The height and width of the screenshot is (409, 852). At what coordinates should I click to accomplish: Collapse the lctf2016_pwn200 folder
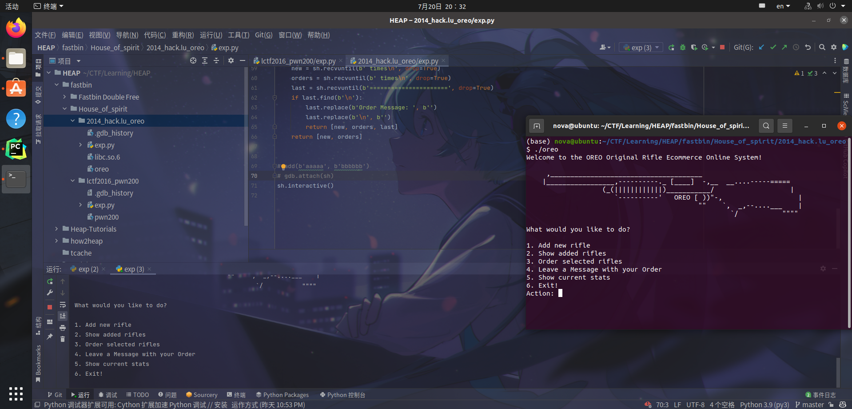click(72, 181)
